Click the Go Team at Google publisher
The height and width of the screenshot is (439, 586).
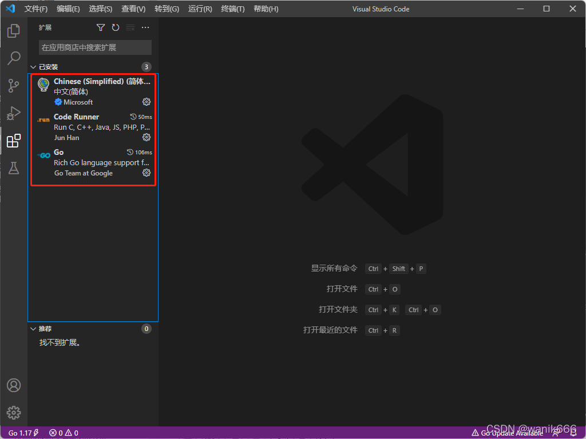click(84, 173)
